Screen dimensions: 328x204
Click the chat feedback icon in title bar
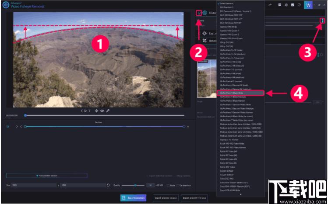click(280, 5)
